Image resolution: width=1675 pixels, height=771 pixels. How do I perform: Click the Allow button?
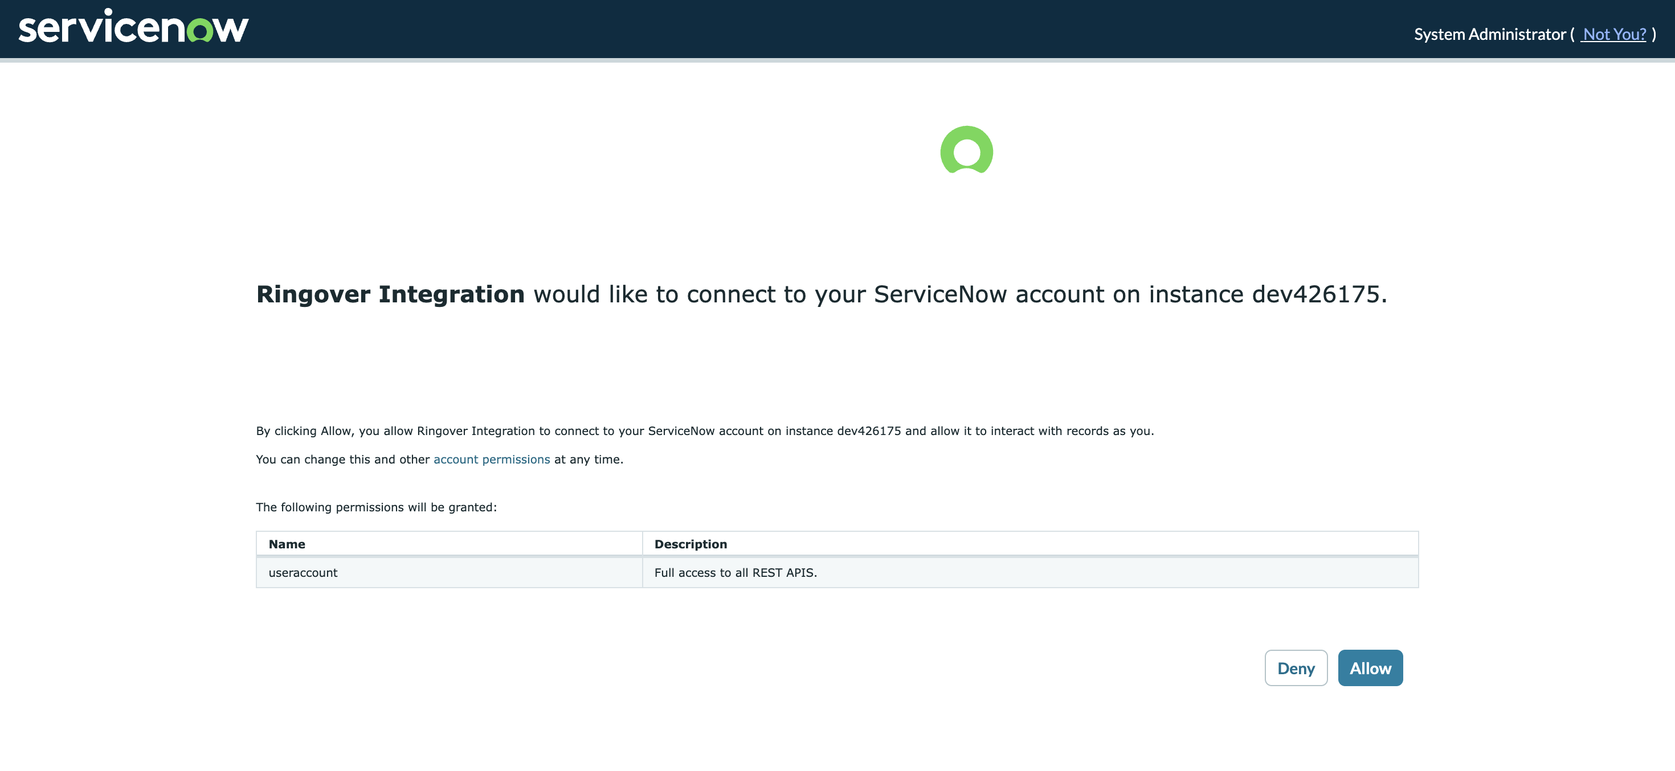point(1370,667)
